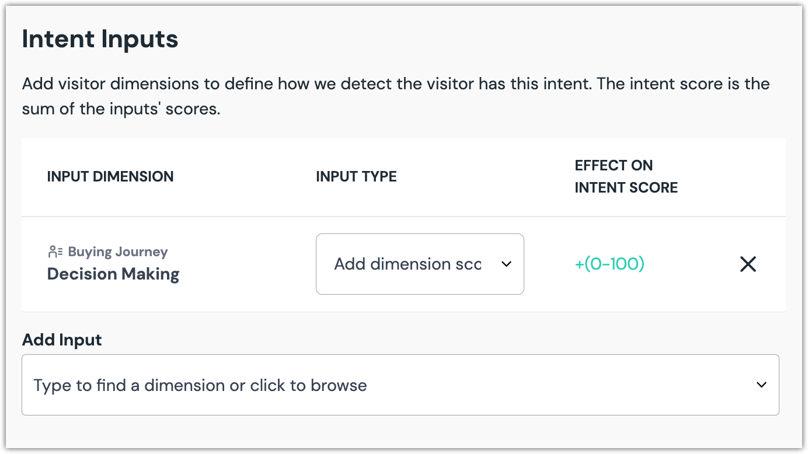Open the Add dimension score dropdown
This screenshot has width=808, height=454.
(x=419, y=264)
